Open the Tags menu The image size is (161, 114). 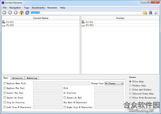tap(26, 8)
